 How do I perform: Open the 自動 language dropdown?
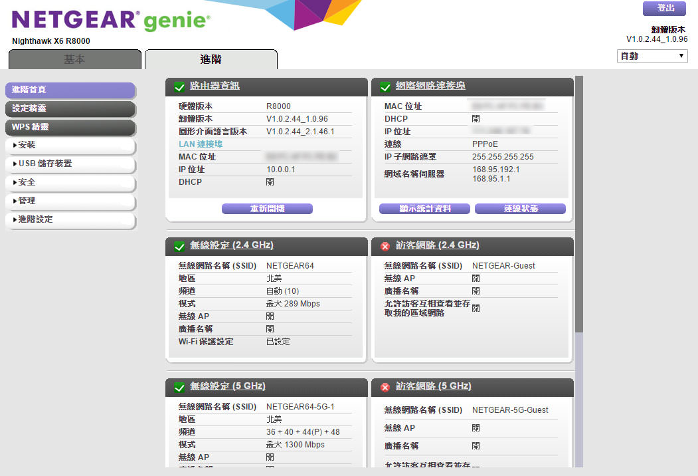point(652,57)
